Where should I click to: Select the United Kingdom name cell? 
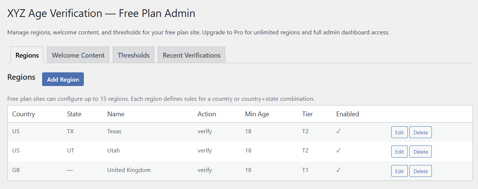coord(129,170)
